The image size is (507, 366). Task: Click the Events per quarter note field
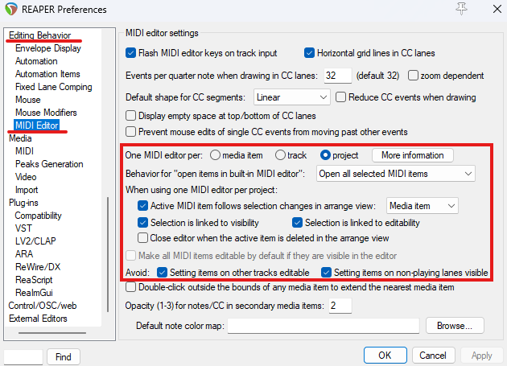pyautogui.click(x=337, y=76)
